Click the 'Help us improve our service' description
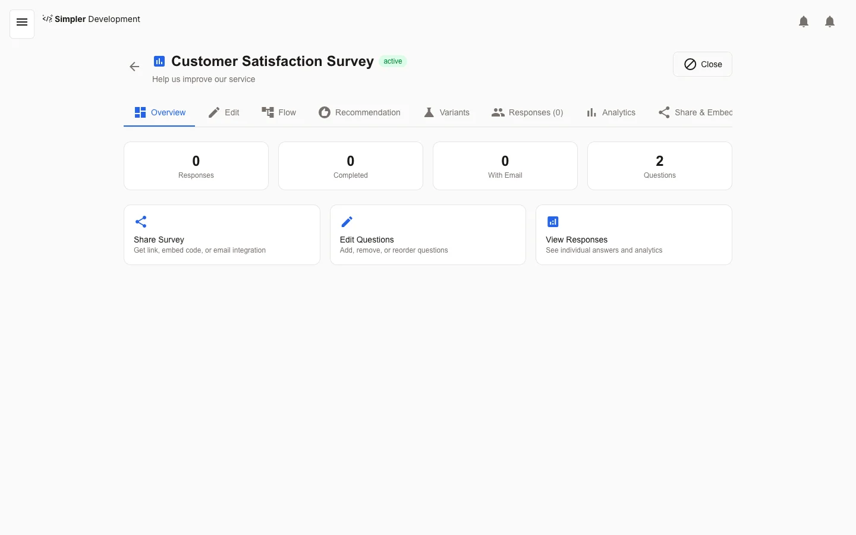 click(203, 79)
